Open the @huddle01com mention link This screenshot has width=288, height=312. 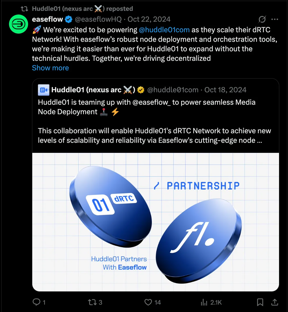(164, 30)
